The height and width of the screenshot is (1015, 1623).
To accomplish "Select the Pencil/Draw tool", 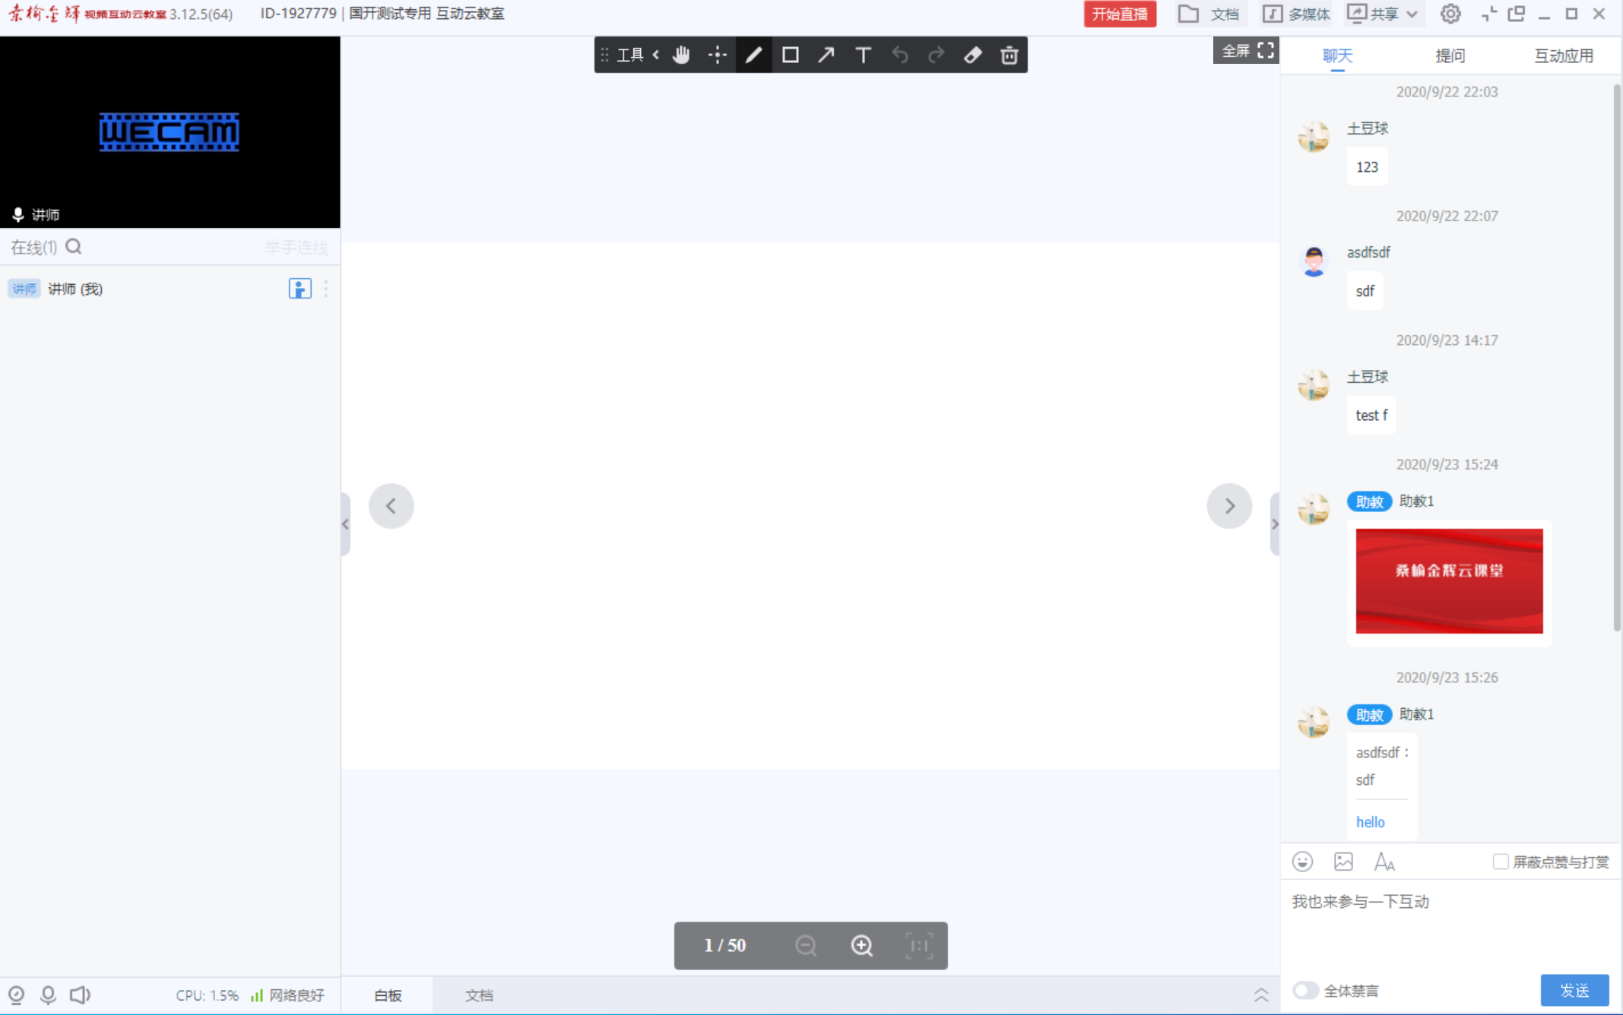I will tap(753, 55).
